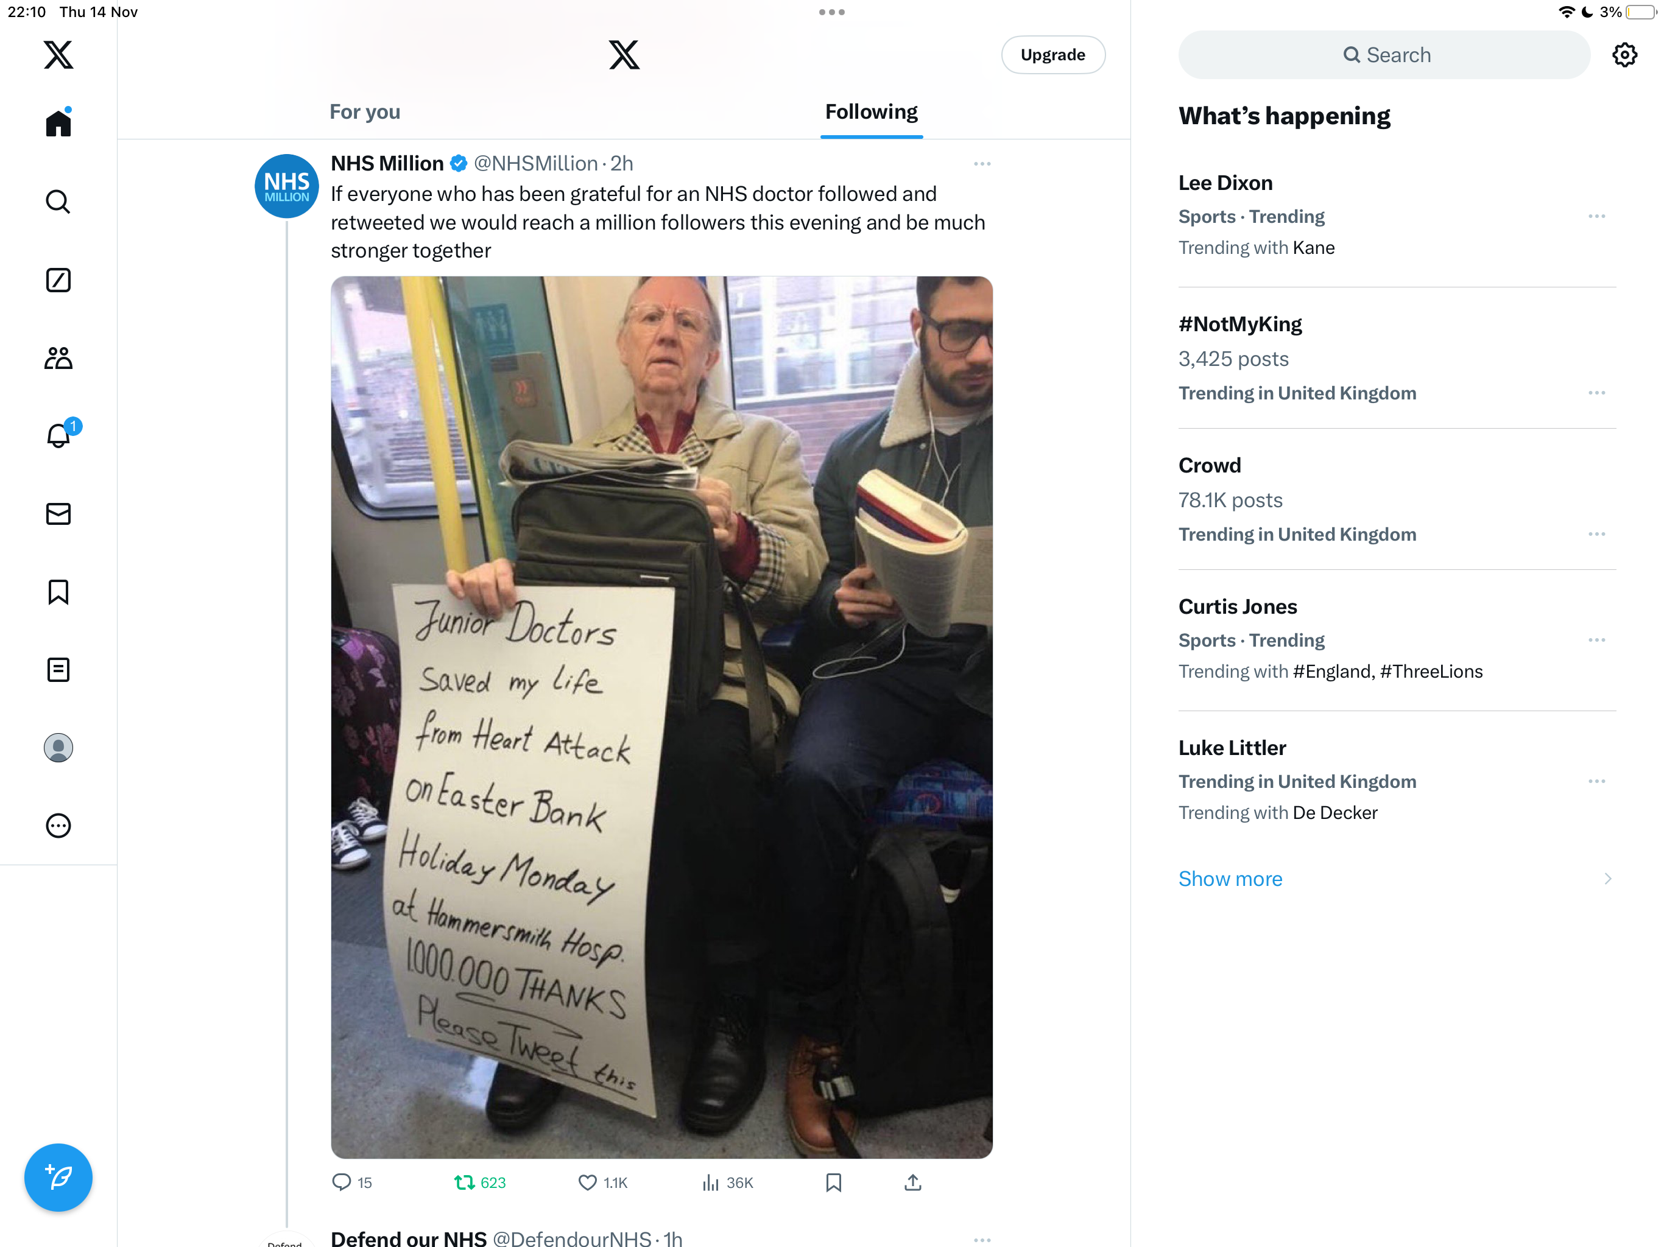The height and width of the screenshot is (1247, 1664).
Task: Open more options for NHS Million post
Action: pos(982,163)
